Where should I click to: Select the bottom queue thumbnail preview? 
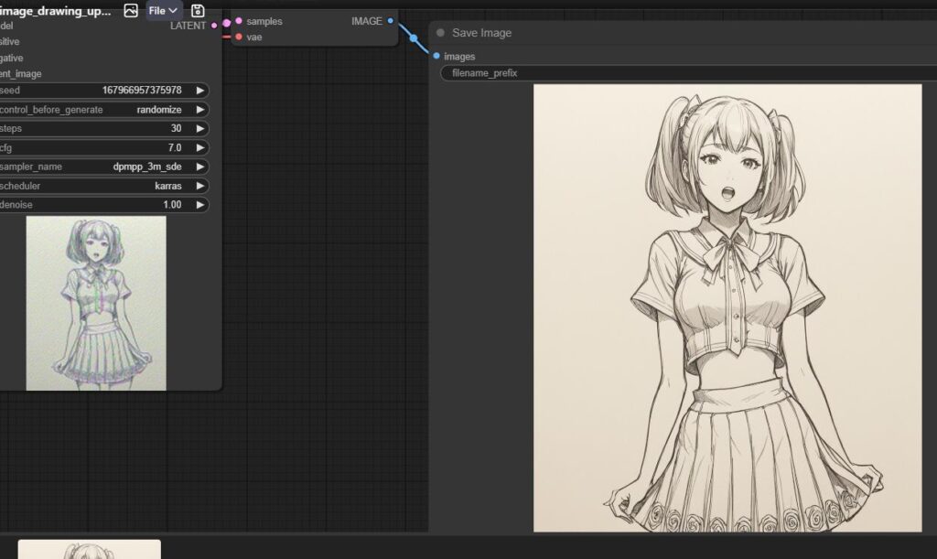(x=89, y=550)
